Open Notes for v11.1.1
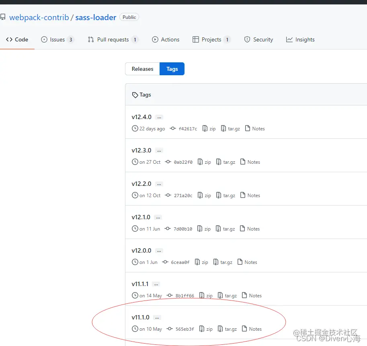The height and width of the screenshot is (346, 367). (x=252, y=296)
